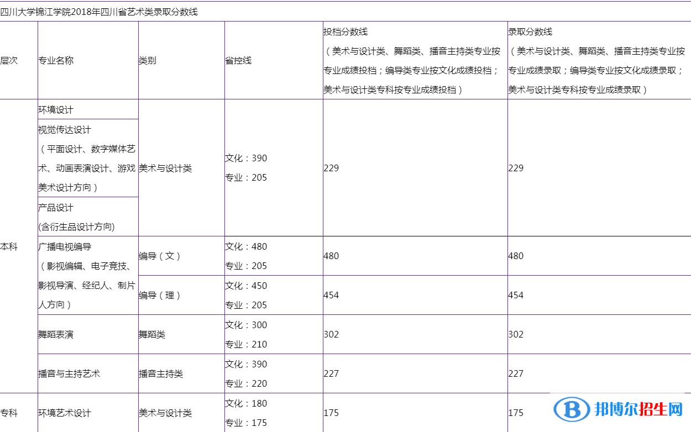
Task: Select 175 under 投档分数线
Action: pyautogui.click(x=331, y=413)
